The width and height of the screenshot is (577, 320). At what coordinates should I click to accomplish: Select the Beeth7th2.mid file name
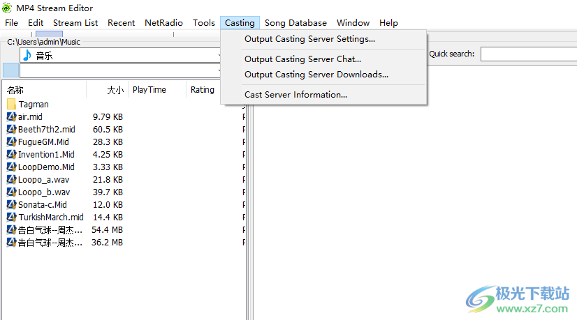[x=46, y=129]
